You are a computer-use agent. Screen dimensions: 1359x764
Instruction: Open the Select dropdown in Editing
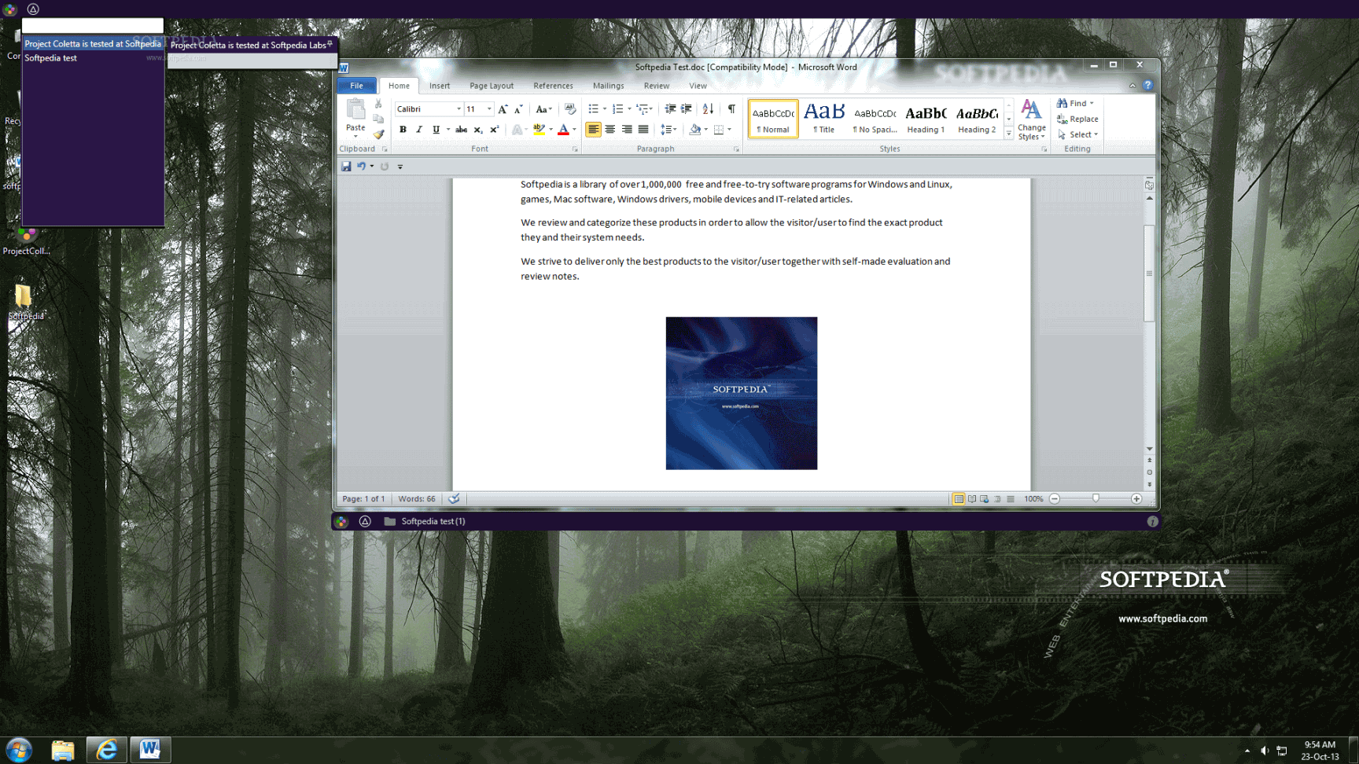coord(1078,134)
